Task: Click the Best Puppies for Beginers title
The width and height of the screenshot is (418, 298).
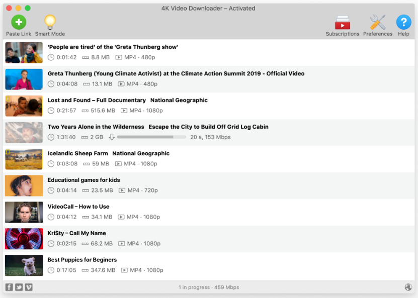Action: coord(82,260)
